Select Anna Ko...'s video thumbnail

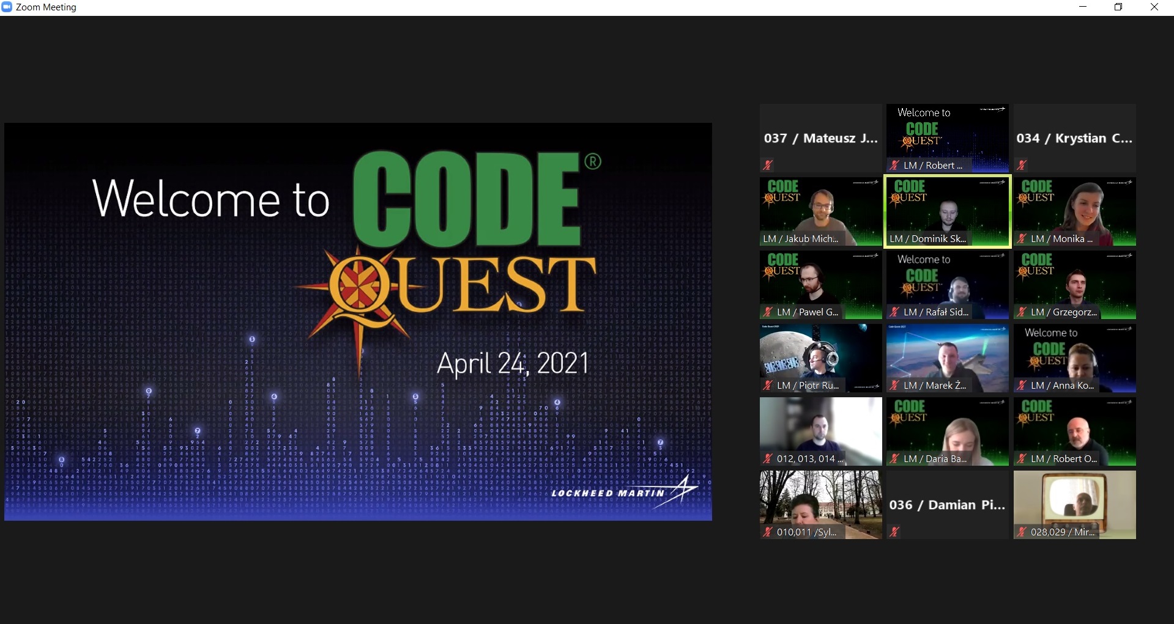click(x=1075, y=358)
